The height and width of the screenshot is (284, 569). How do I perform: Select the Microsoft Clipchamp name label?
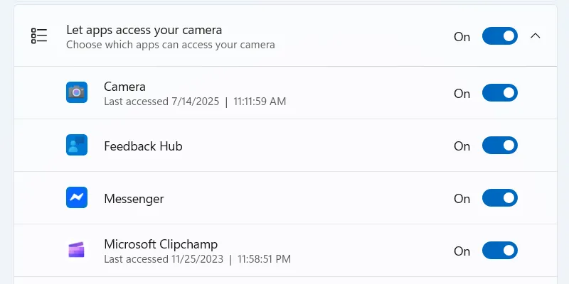[161, 244]
